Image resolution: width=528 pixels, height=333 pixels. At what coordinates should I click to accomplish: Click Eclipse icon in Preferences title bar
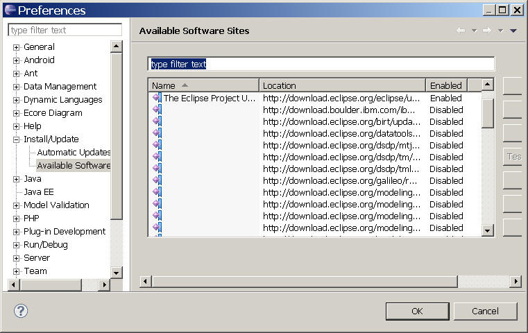10,10
